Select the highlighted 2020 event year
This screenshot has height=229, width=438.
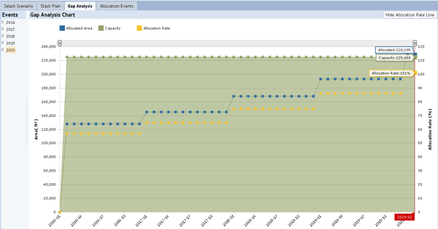point(10,50)
